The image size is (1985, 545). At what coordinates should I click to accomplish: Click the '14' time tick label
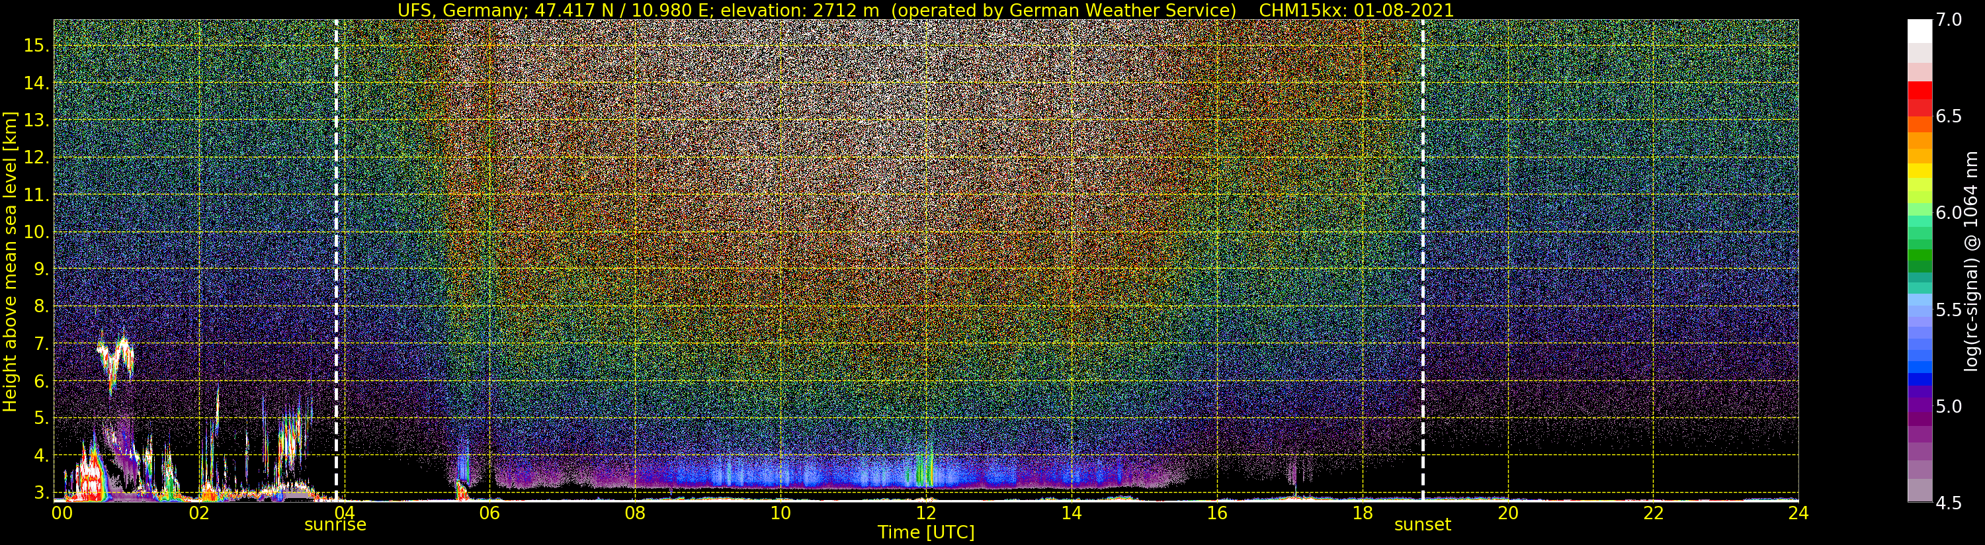pos(1071,513)
